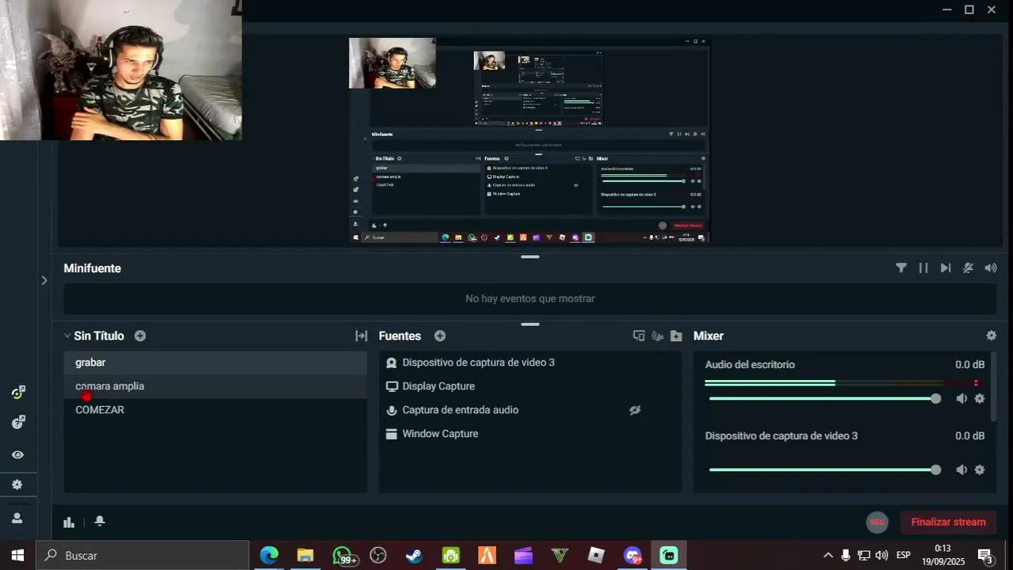This screenshot has width=1013, height=570.
Task: Open the WhatsApp taskbar icon
Action: pyautogui.click(x=342, y=556)
